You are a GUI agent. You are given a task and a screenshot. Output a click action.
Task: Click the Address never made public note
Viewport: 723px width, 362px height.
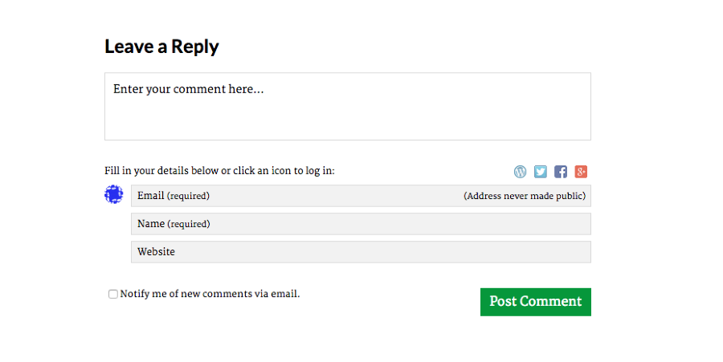525,196
